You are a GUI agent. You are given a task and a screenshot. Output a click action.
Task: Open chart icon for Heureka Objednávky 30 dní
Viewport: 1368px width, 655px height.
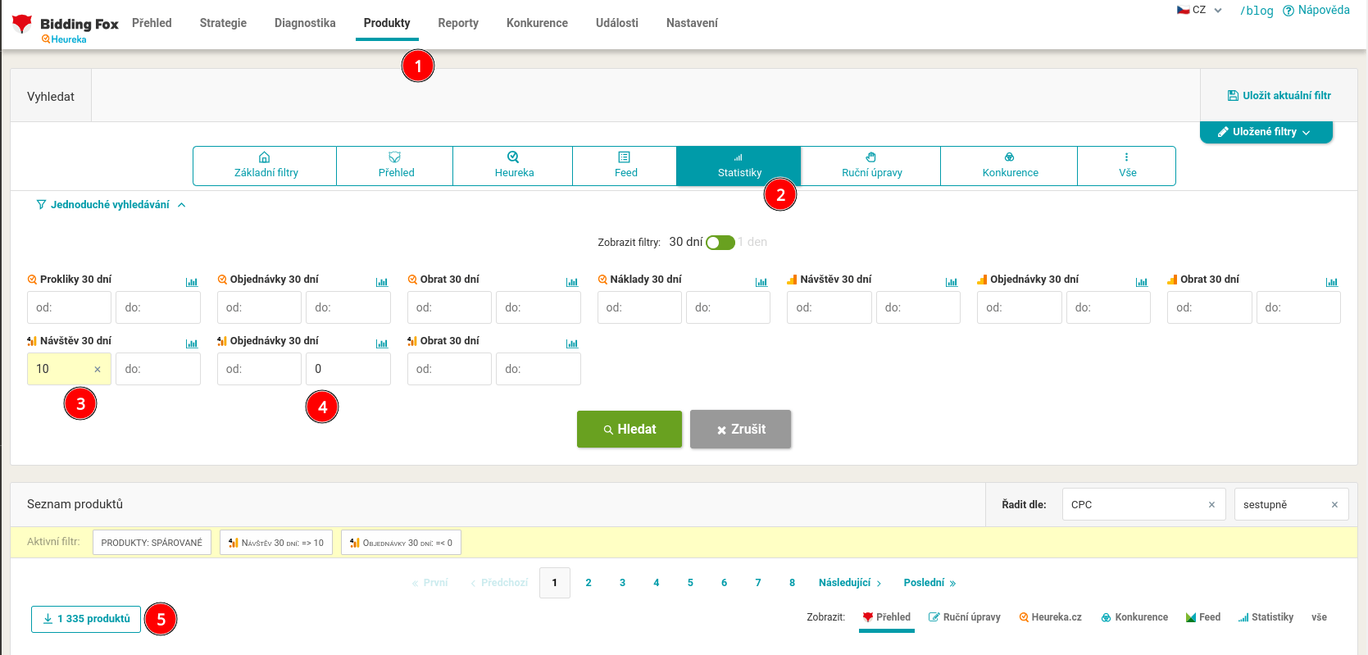(x=382, y=282)
